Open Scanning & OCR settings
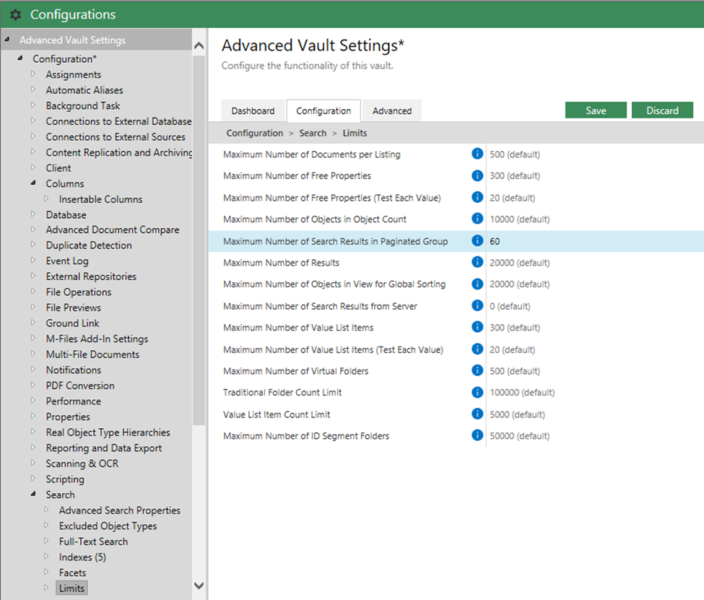704x600 pixels. (x=82, y=464)
